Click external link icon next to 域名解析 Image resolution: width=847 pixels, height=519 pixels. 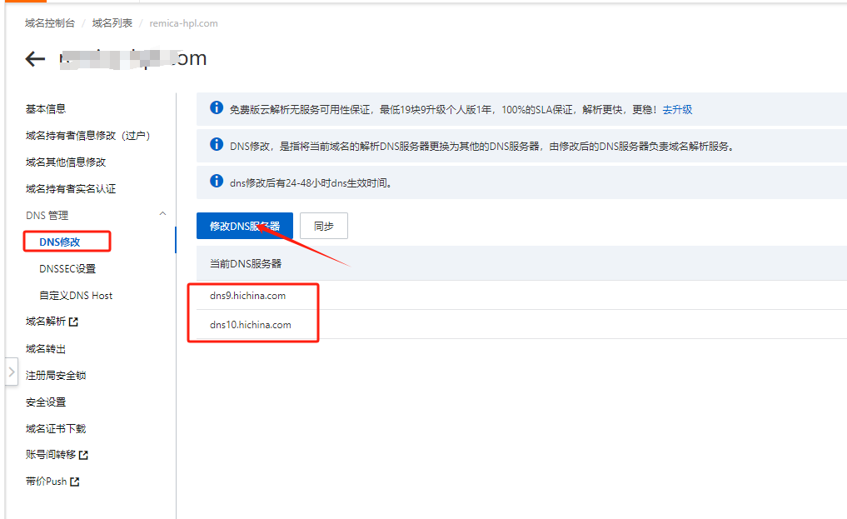pos(73,322)
